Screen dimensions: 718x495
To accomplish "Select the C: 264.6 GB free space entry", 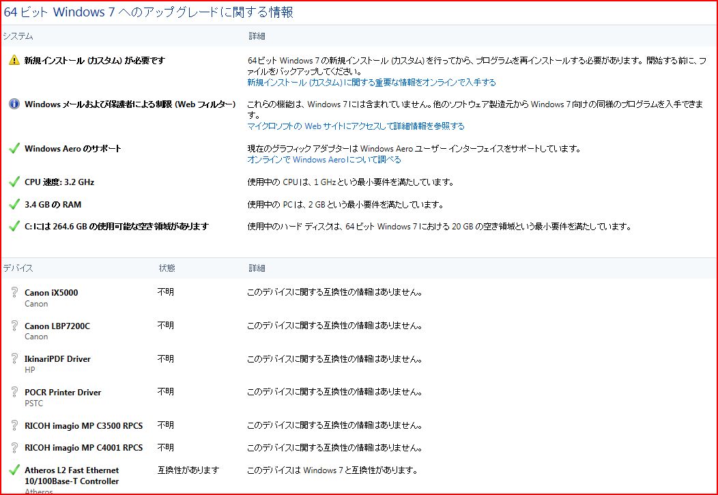I will (117, 226).
